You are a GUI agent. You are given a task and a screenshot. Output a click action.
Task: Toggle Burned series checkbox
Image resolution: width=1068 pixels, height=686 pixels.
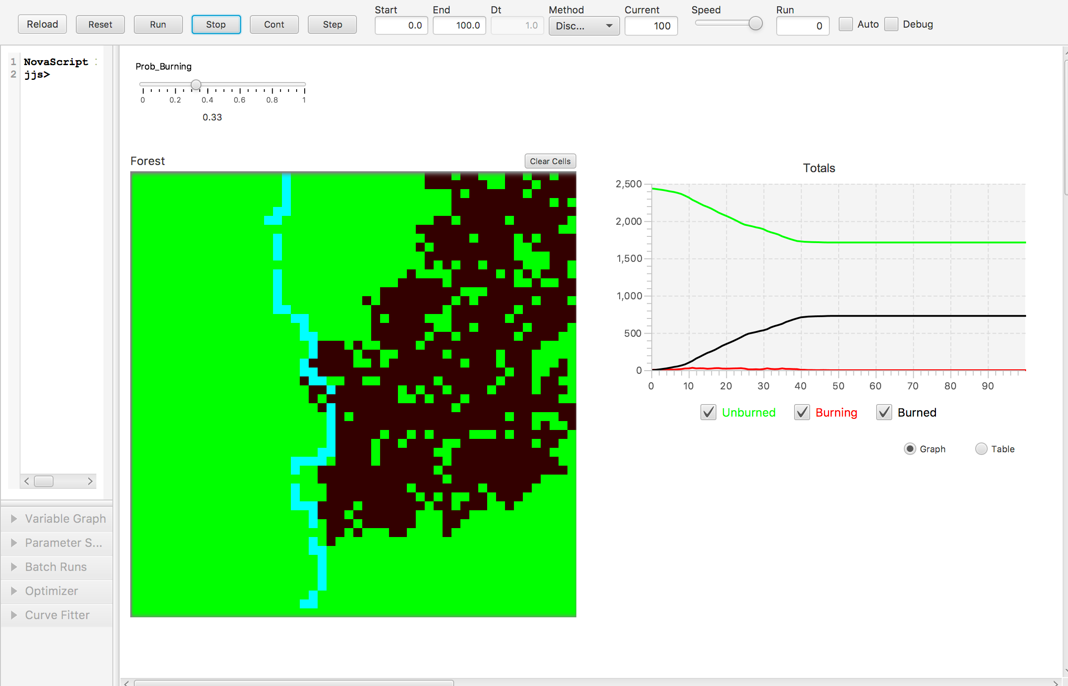884,412
